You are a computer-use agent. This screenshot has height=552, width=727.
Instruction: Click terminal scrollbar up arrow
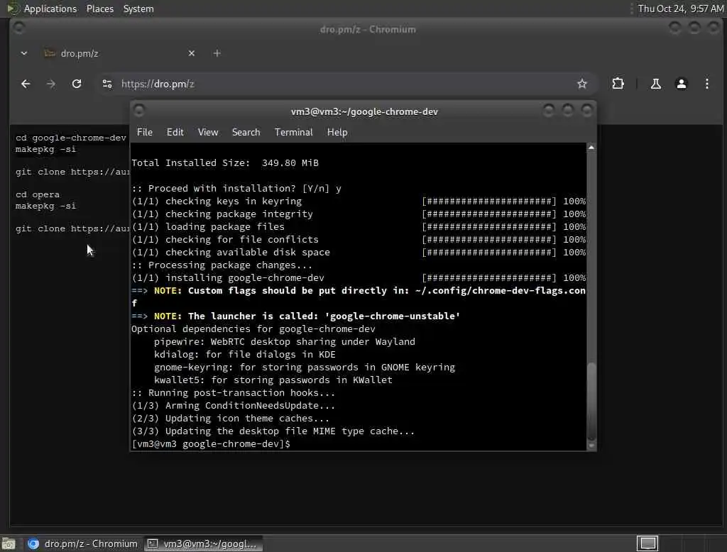tap(591, 148)
